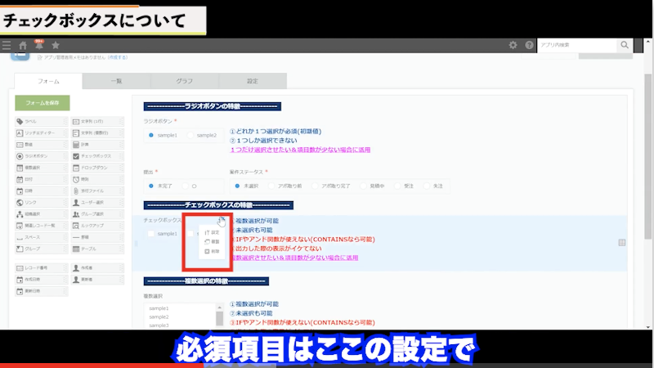Switch to the 一覧 tab
654x368 pixels.
pyautogui.click(x=116, y=81)
